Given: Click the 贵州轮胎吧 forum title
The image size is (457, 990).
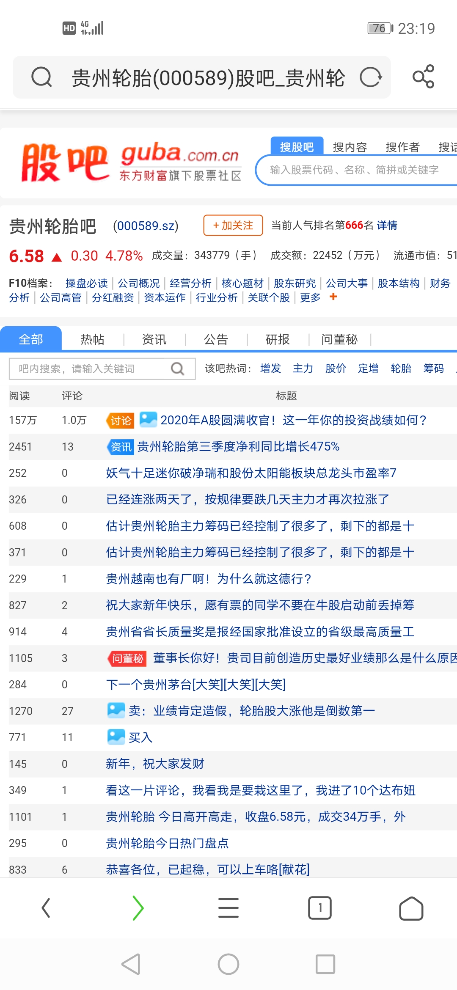Looking at the screenshot, I should (x=53, y=226).
